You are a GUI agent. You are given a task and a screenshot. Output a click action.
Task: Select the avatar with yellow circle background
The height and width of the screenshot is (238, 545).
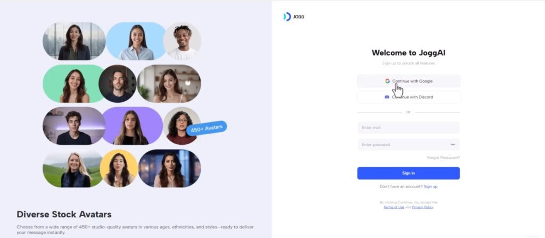point(119,168)
